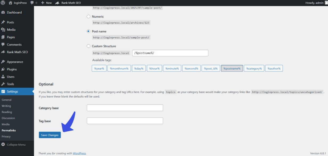Click the Appearance brush icon
This screenshot has width=328, height=156.
(3, 62)
